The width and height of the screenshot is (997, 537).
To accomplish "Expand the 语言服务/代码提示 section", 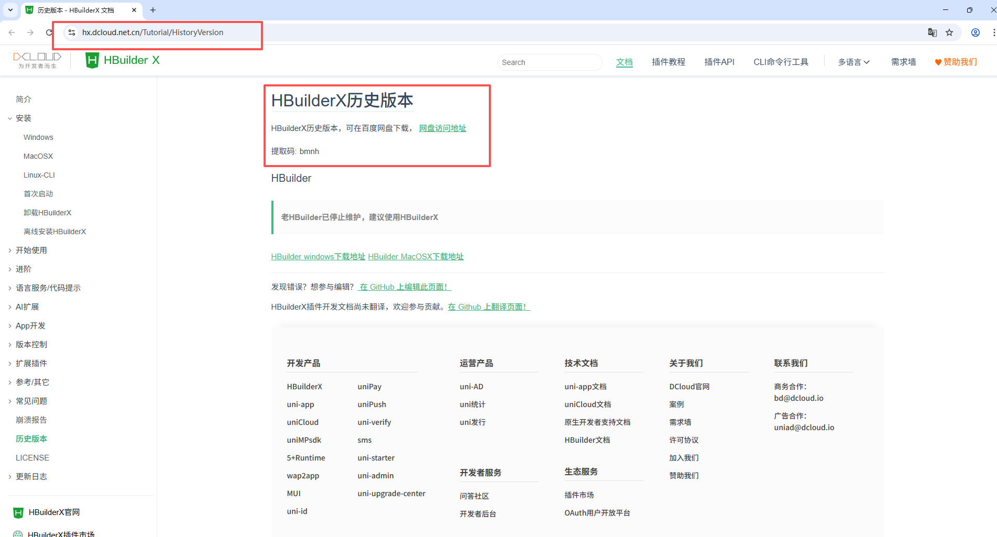I will pyautogui.click(x=10, y=288).
